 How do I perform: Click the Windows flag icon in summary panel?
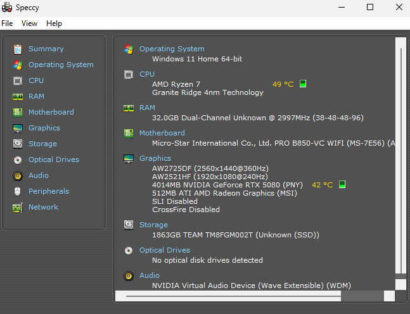click(x=129, y=49)
